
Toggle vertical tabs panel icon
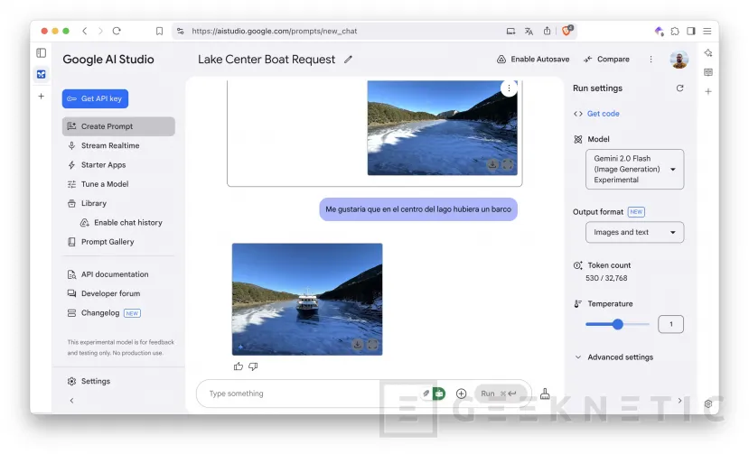coord(41,52)
